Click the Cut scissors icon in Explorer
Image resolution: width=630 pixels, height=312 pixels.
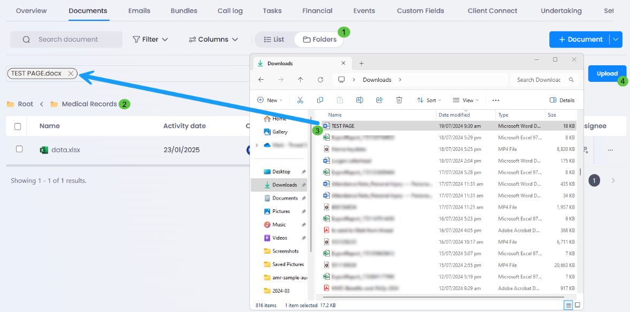300,100
